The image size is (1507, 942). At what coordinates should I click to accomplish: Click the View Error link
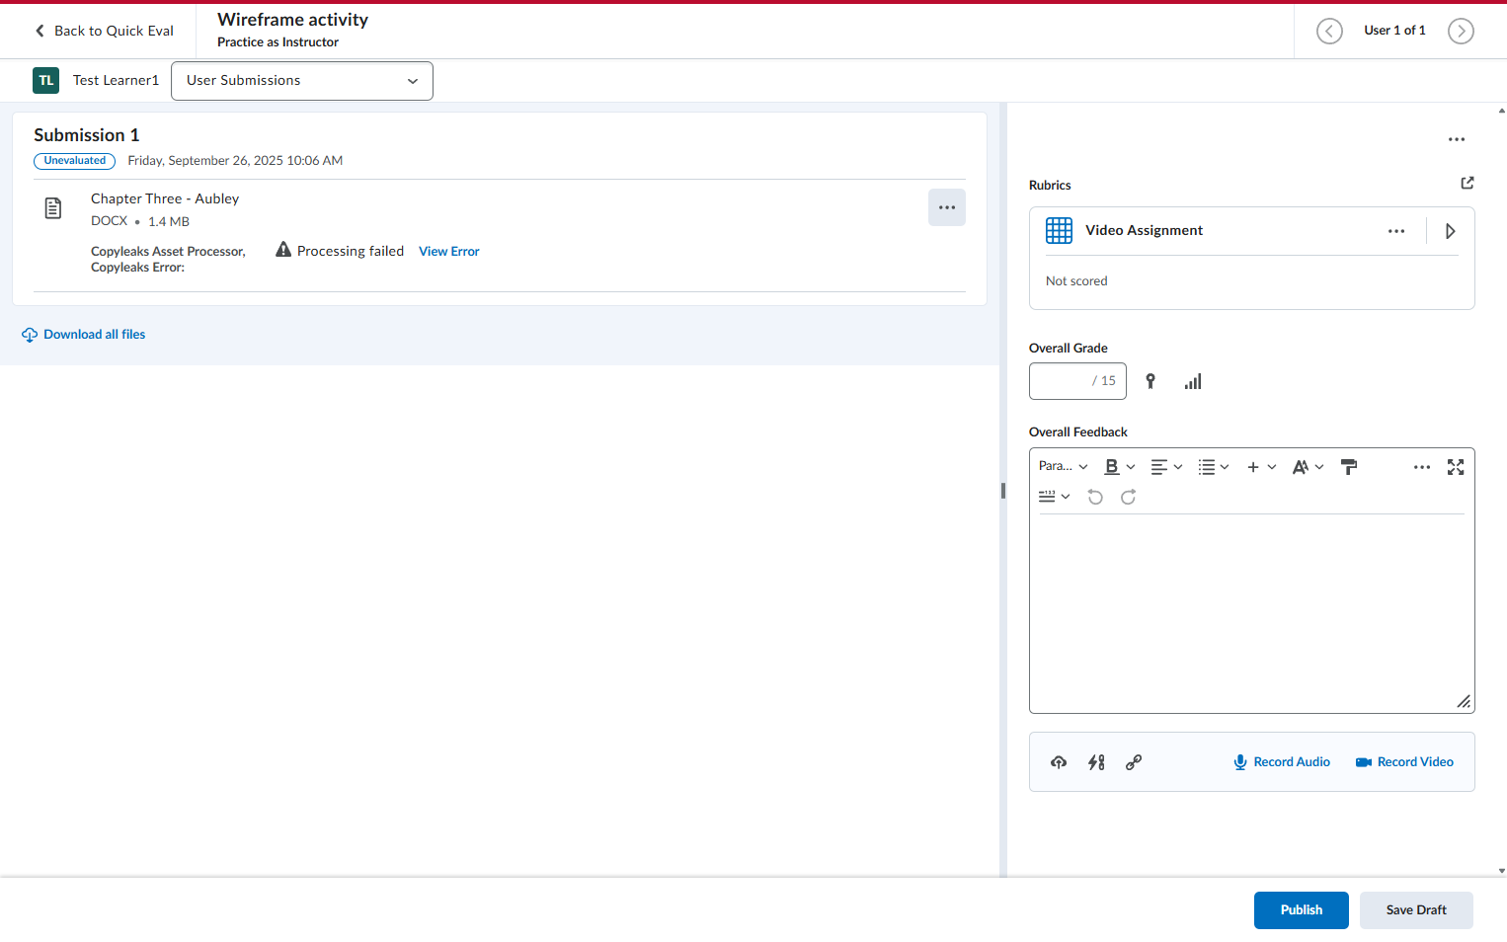click(x=449, y=252)
